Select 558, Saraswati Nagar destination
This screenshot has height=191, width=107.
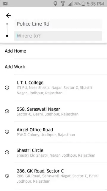point(53,111)
